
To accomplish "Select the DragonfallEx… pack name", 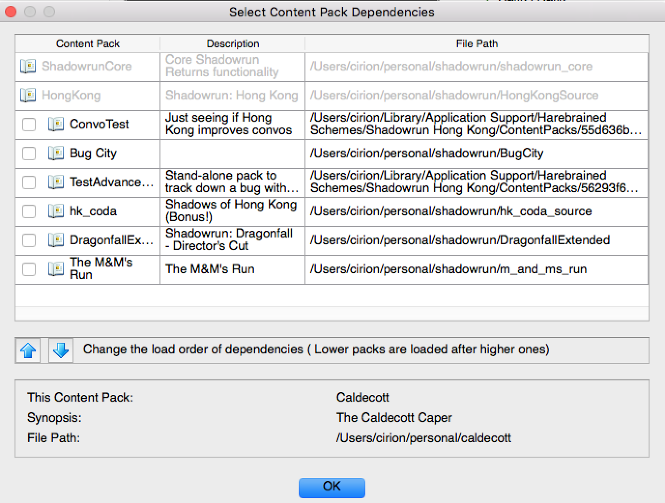I will (111, 240).
